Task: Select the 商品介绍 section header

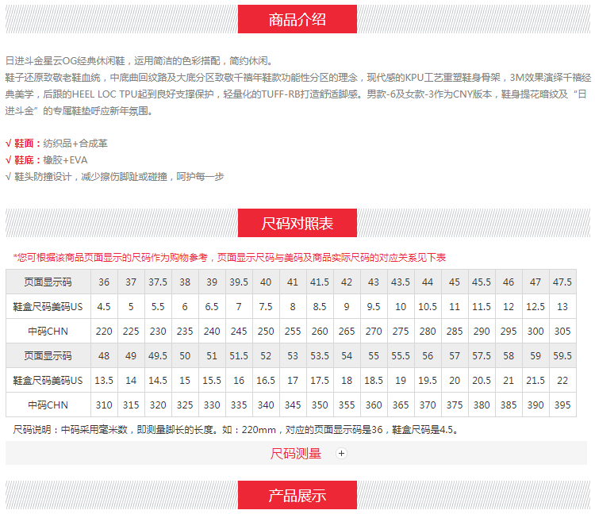Action: coord(297,19)
